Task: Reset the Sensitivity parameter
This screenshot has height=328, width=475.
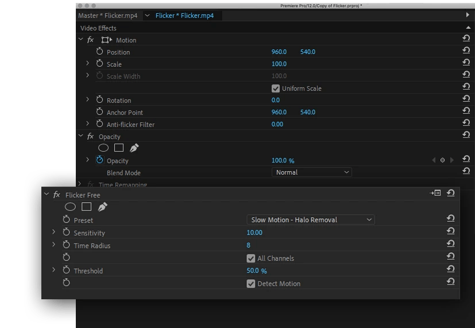Action: click(x=451, y=231)
